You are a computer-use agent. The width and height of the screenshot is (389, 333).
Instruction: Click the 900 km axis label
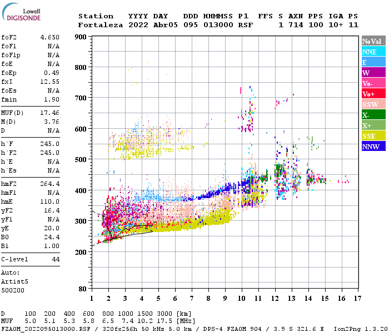click(81, 37)
